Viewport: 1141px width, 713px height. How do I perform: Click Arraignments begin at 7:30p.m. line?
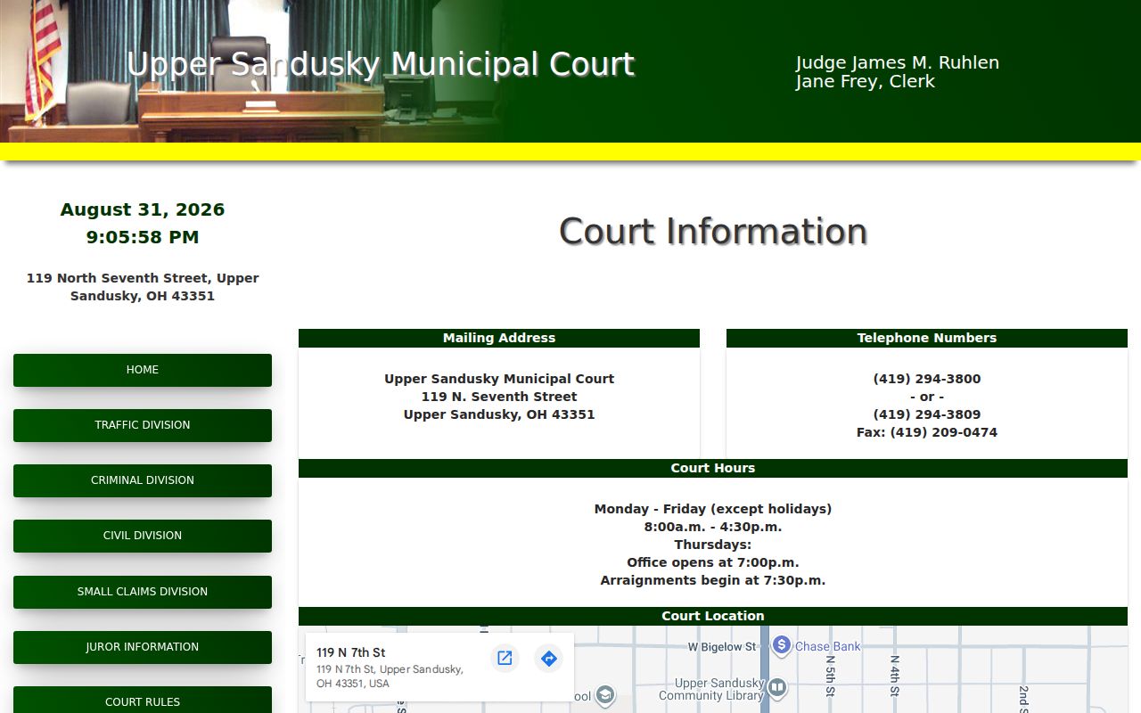[713, 580]
